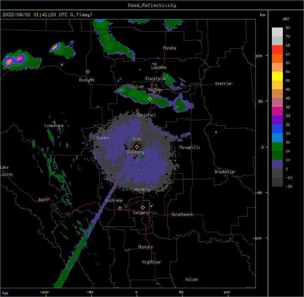Click the Calgary city label
The width and height of the screenshot is (304, 297).
(x=141, y=213)
